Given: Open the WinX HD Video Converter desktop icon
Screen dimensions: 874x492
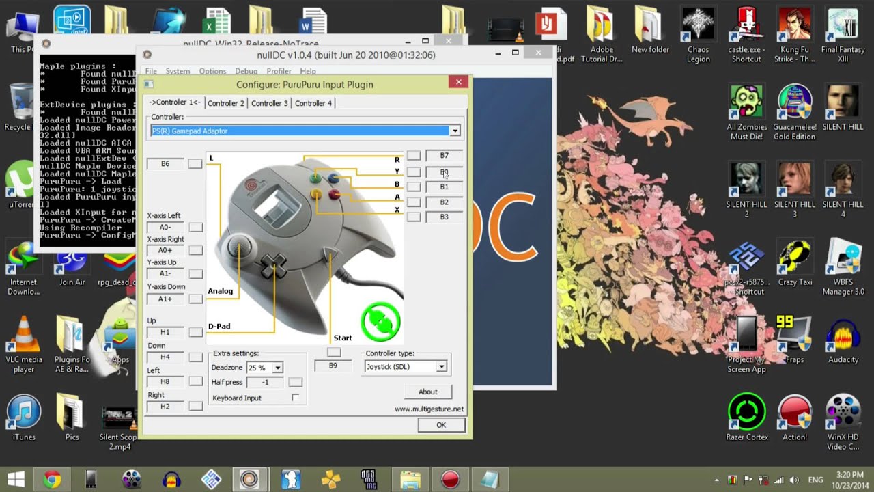Looking at the screenshot, I should click(x=843, y=422).
